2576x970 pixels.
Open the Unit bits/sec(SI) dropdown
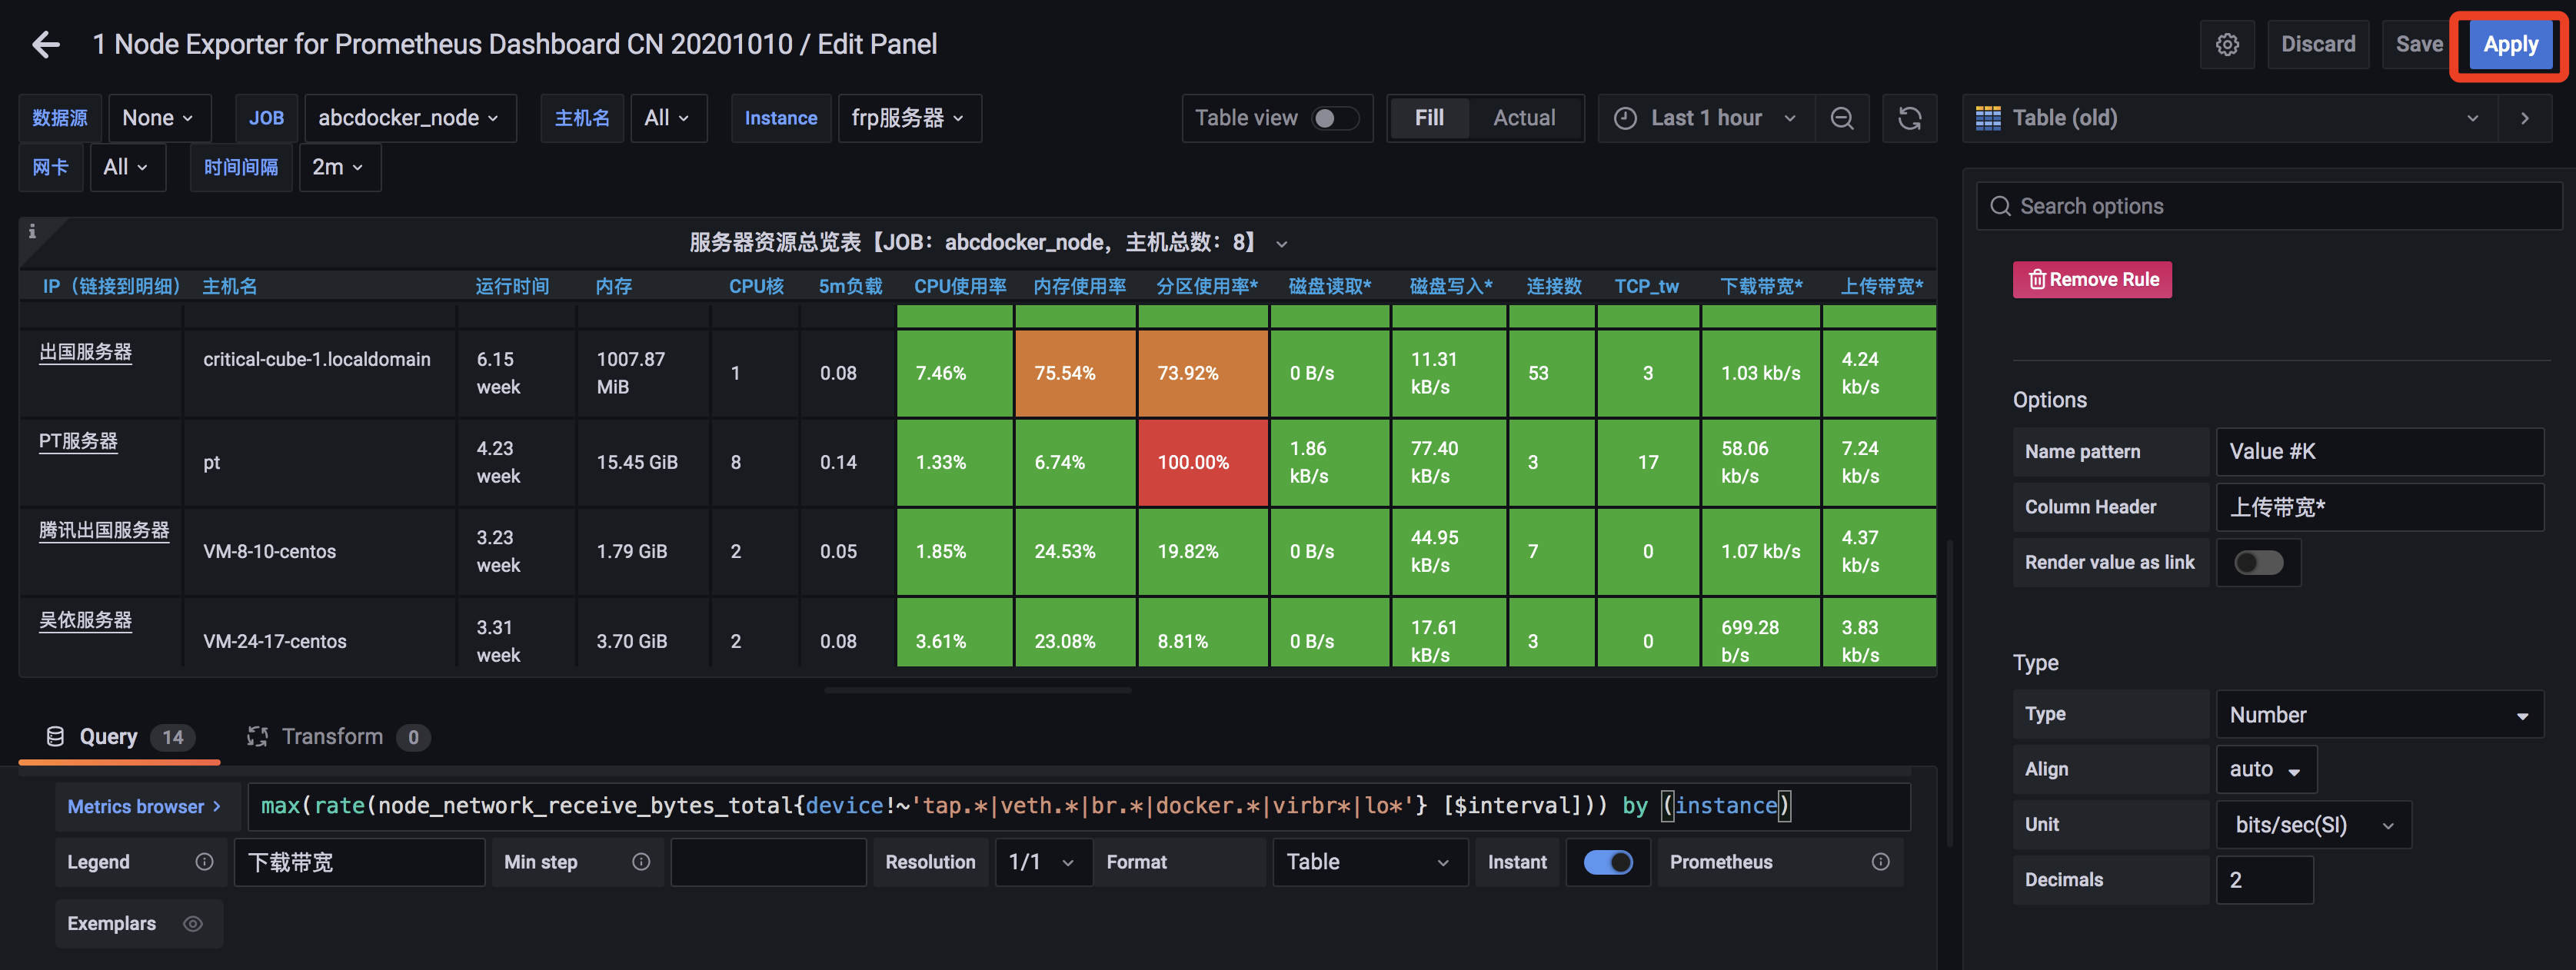(x=2313, y=825)
